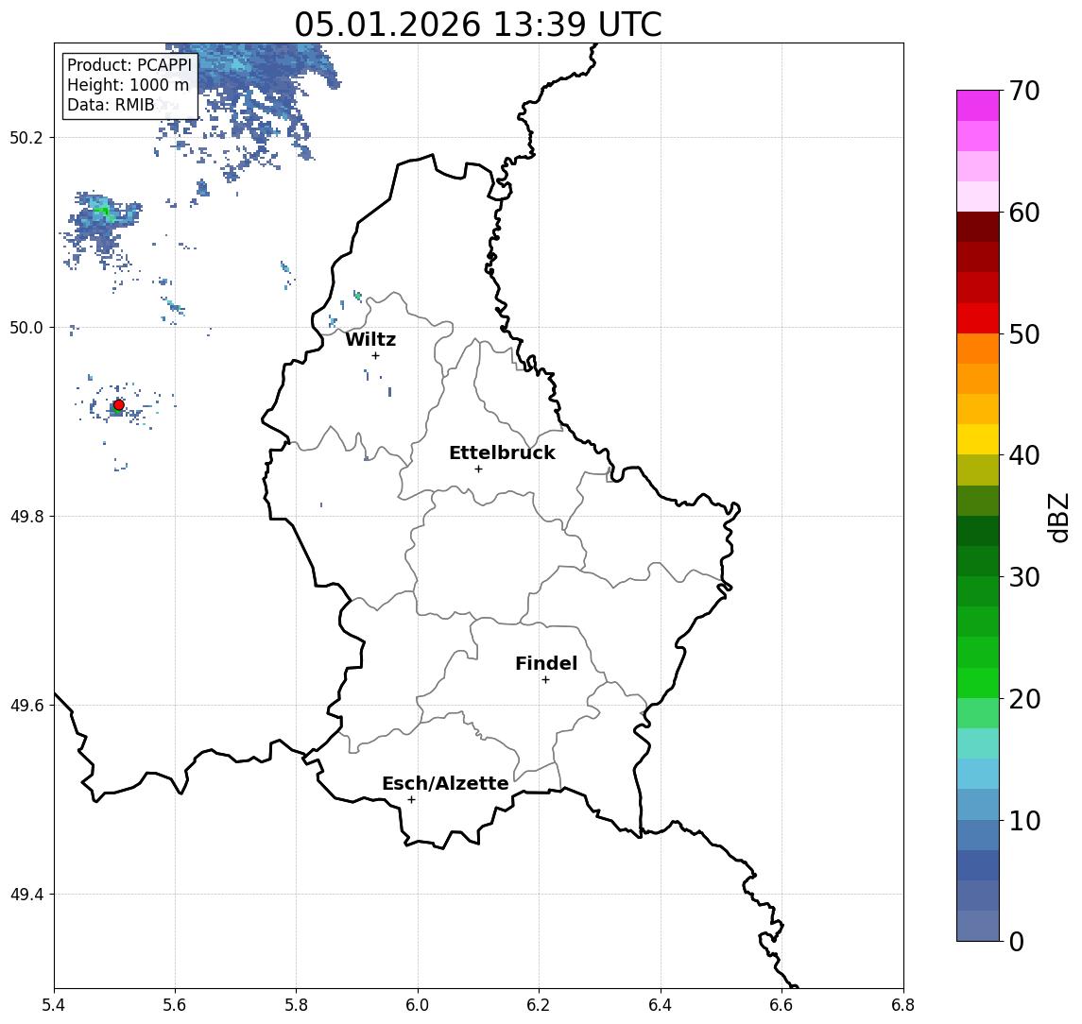
Task: Click the 'Height: 1000 m' legend line
Action: coord(128,85)
